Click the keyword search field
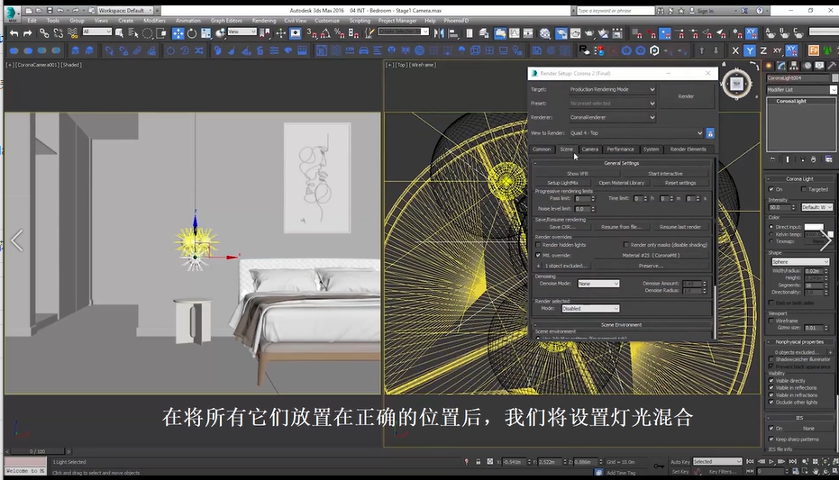The width and height of the screenshot is (839, 480). click(x=616, y=10)
